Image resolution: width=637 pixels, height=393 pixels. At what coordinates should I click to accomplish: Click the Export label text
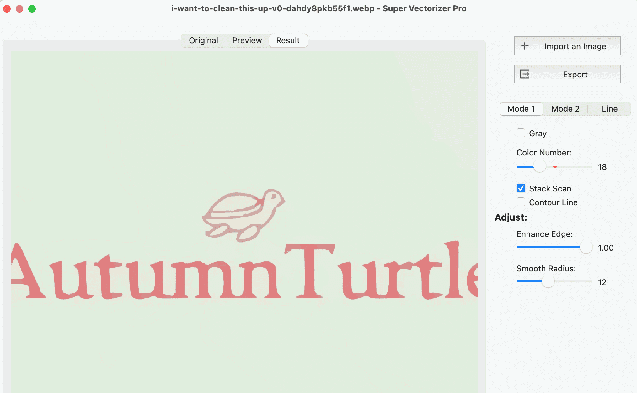click(575, 75)
